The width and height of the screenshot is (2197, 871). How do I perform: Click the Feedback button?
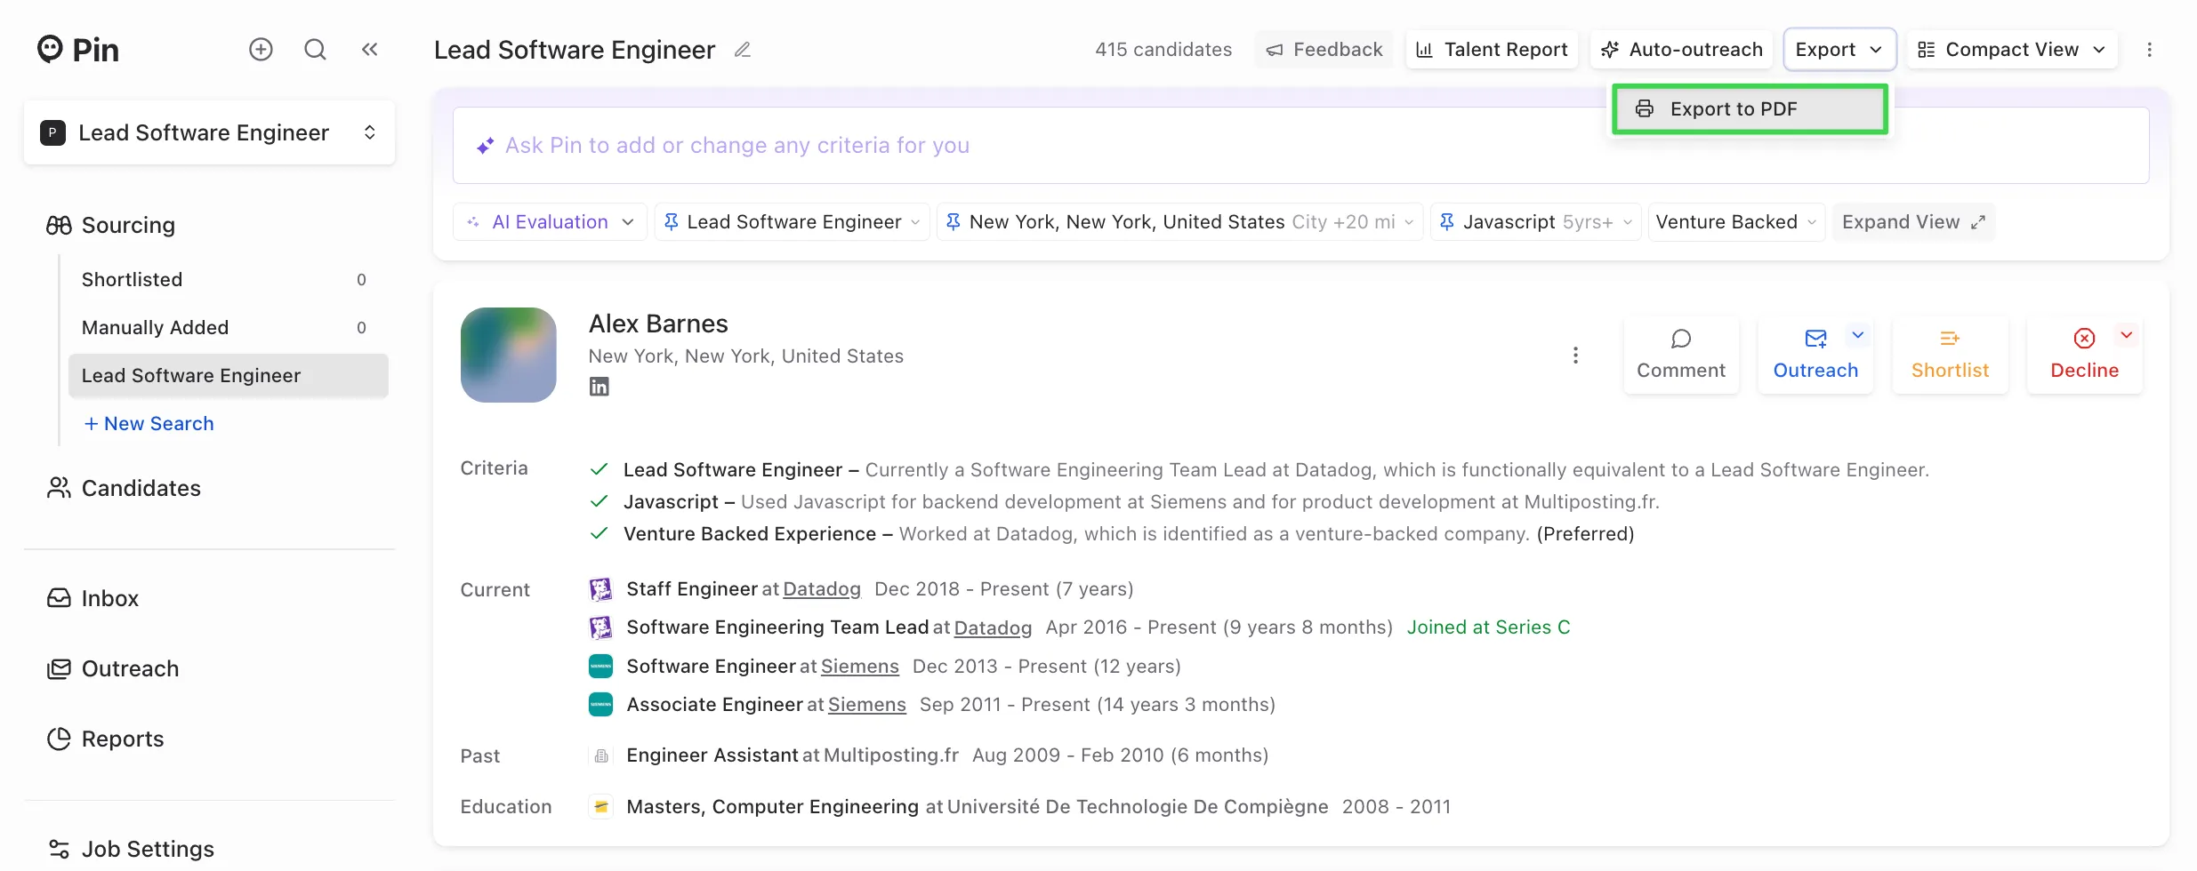(x=1324, y=50)
